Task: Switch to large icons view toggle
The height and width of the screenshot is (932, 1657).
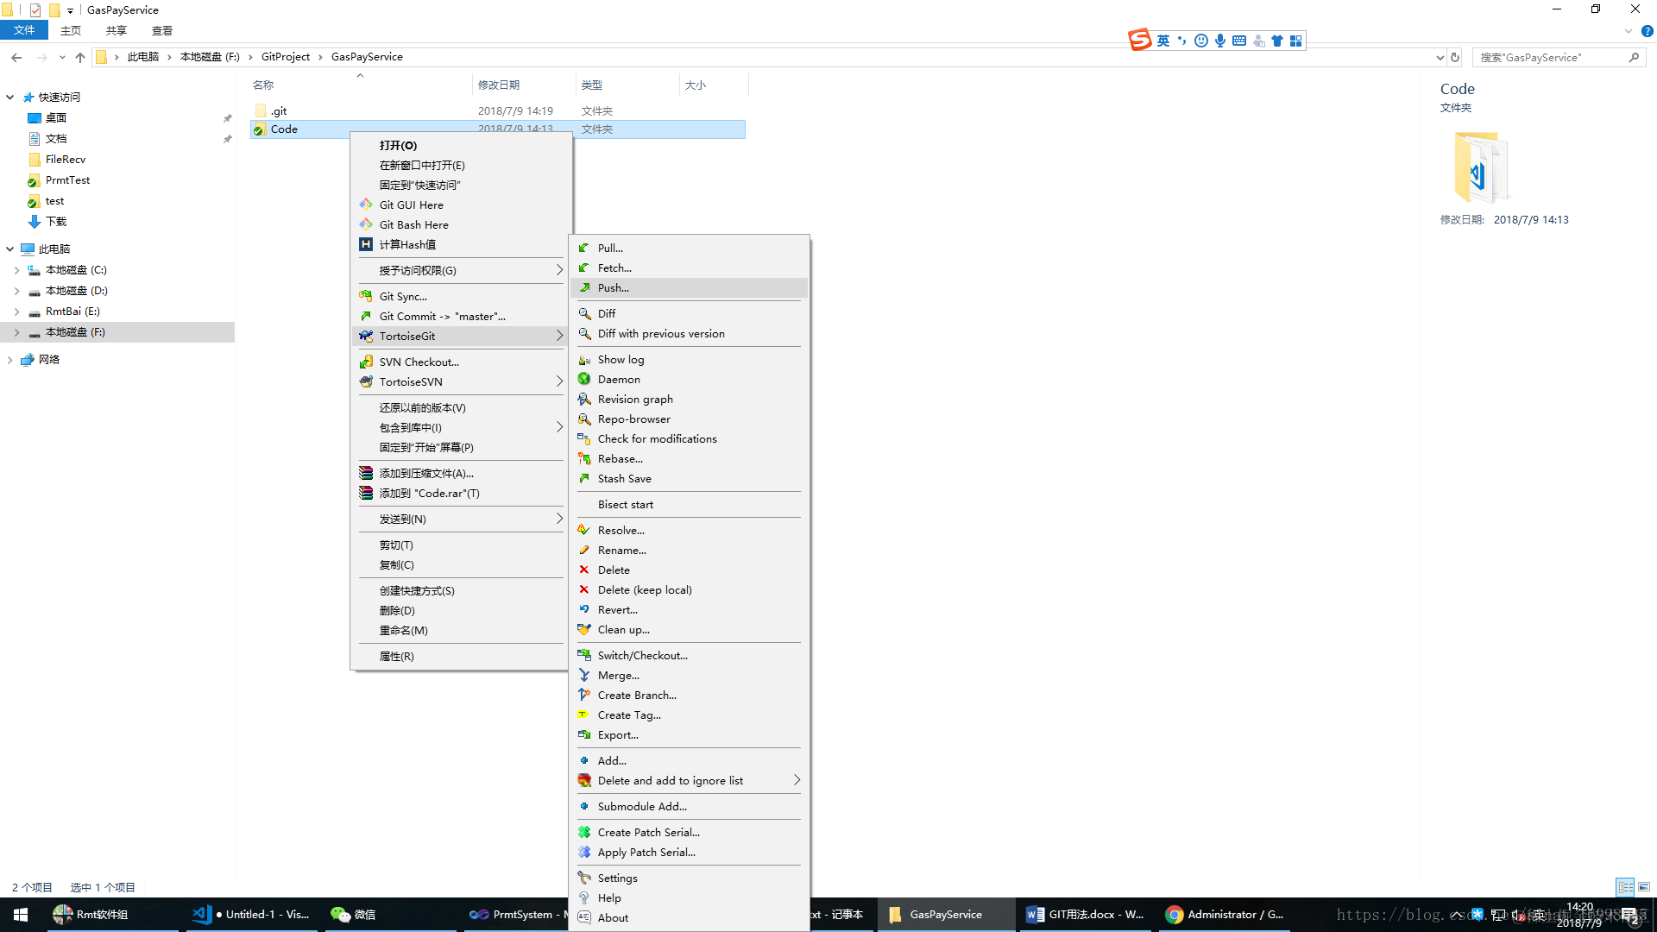Action: coord(1644,886)
